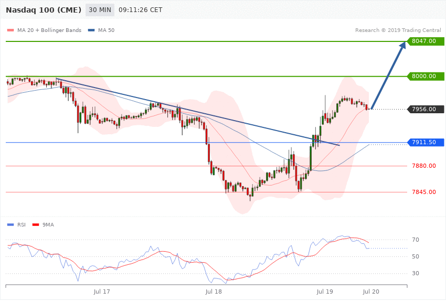Click the Jul 19 date axis label
This screenshot has height=302, width=446.
325,292
